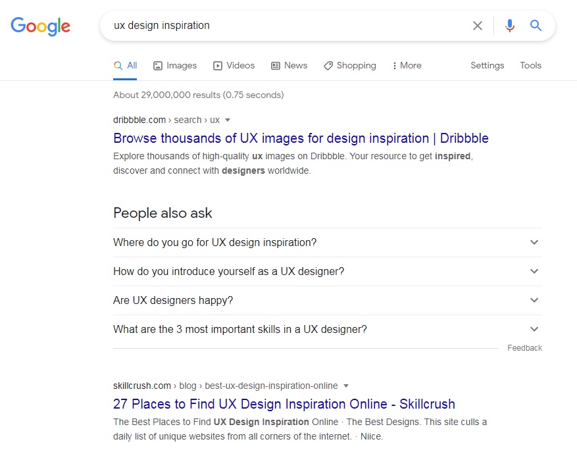Select the All tab
This screenshot has width=577, height=454.
[125, 66]
